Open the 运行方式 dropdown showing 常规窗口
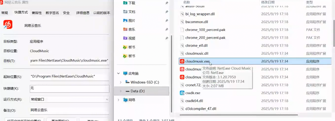This screenshot has width=335, height=121. click(x=70, y=99)
